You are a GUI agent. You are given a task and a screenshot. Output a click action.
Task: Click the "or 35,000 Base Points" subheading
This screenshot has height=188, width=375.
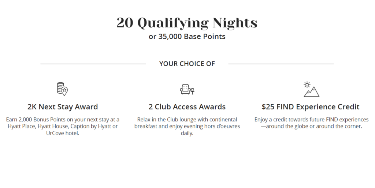coord(187,37)
